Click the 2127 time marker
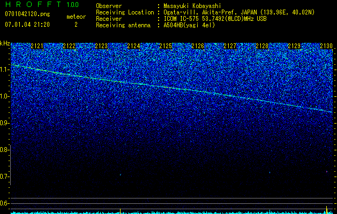 click(230, 46)
